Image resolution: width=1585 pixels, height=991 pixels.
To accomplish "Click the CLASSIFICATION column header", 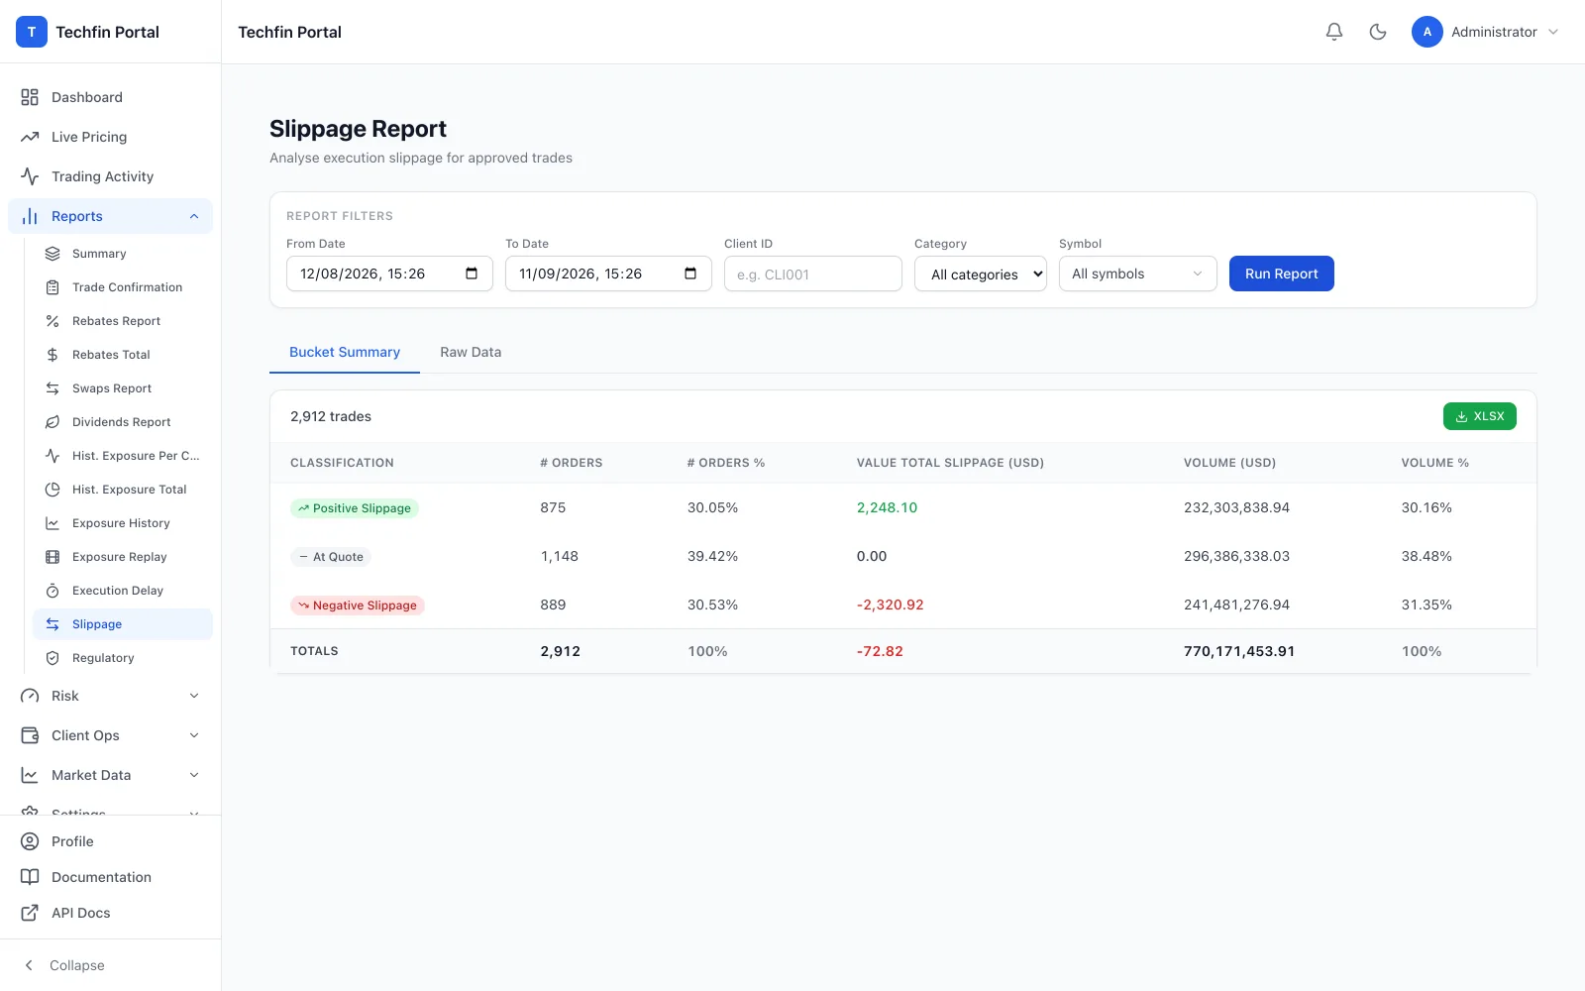I will [342, 463].
